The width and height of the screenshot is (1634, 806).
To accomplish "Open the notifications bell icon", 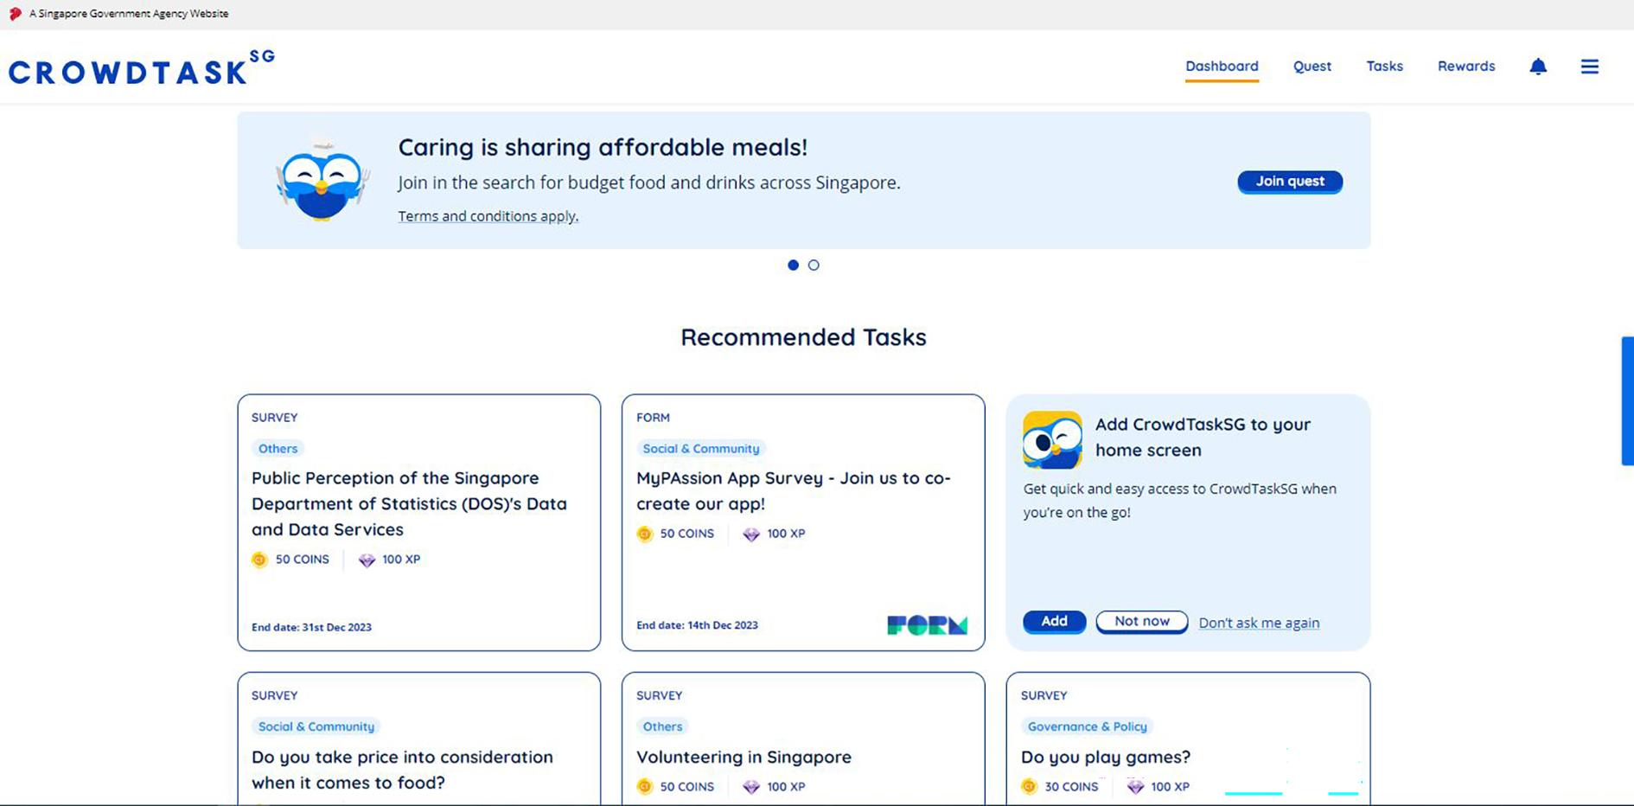I will tap(1537, 67).
